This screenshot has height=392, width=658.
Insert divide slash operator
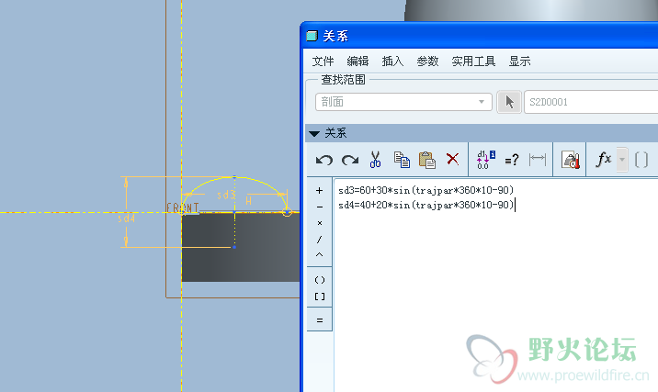tap(319, 240)
